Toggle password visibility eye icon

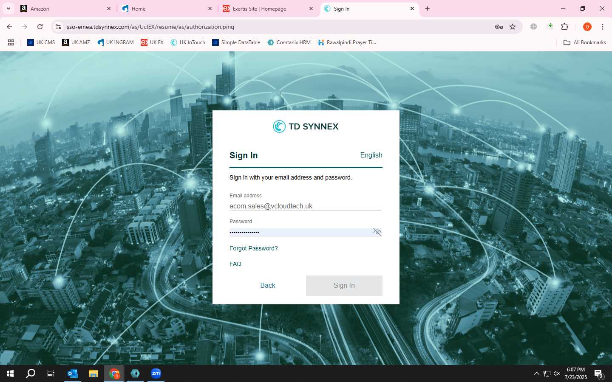coord(377,232)
